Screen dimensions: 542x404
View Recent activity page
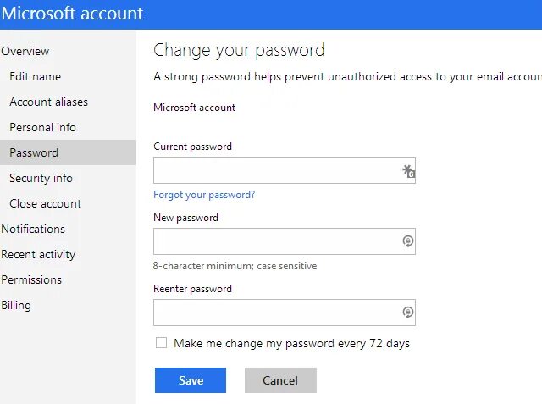pyautogui.click(x=38, y=254)
